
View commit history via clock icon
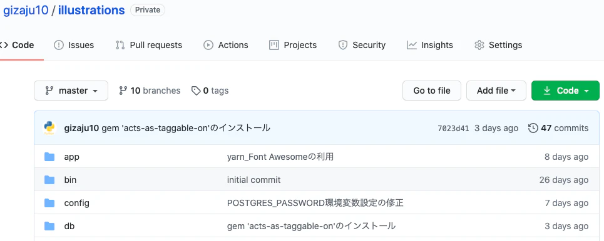[533, 128]
